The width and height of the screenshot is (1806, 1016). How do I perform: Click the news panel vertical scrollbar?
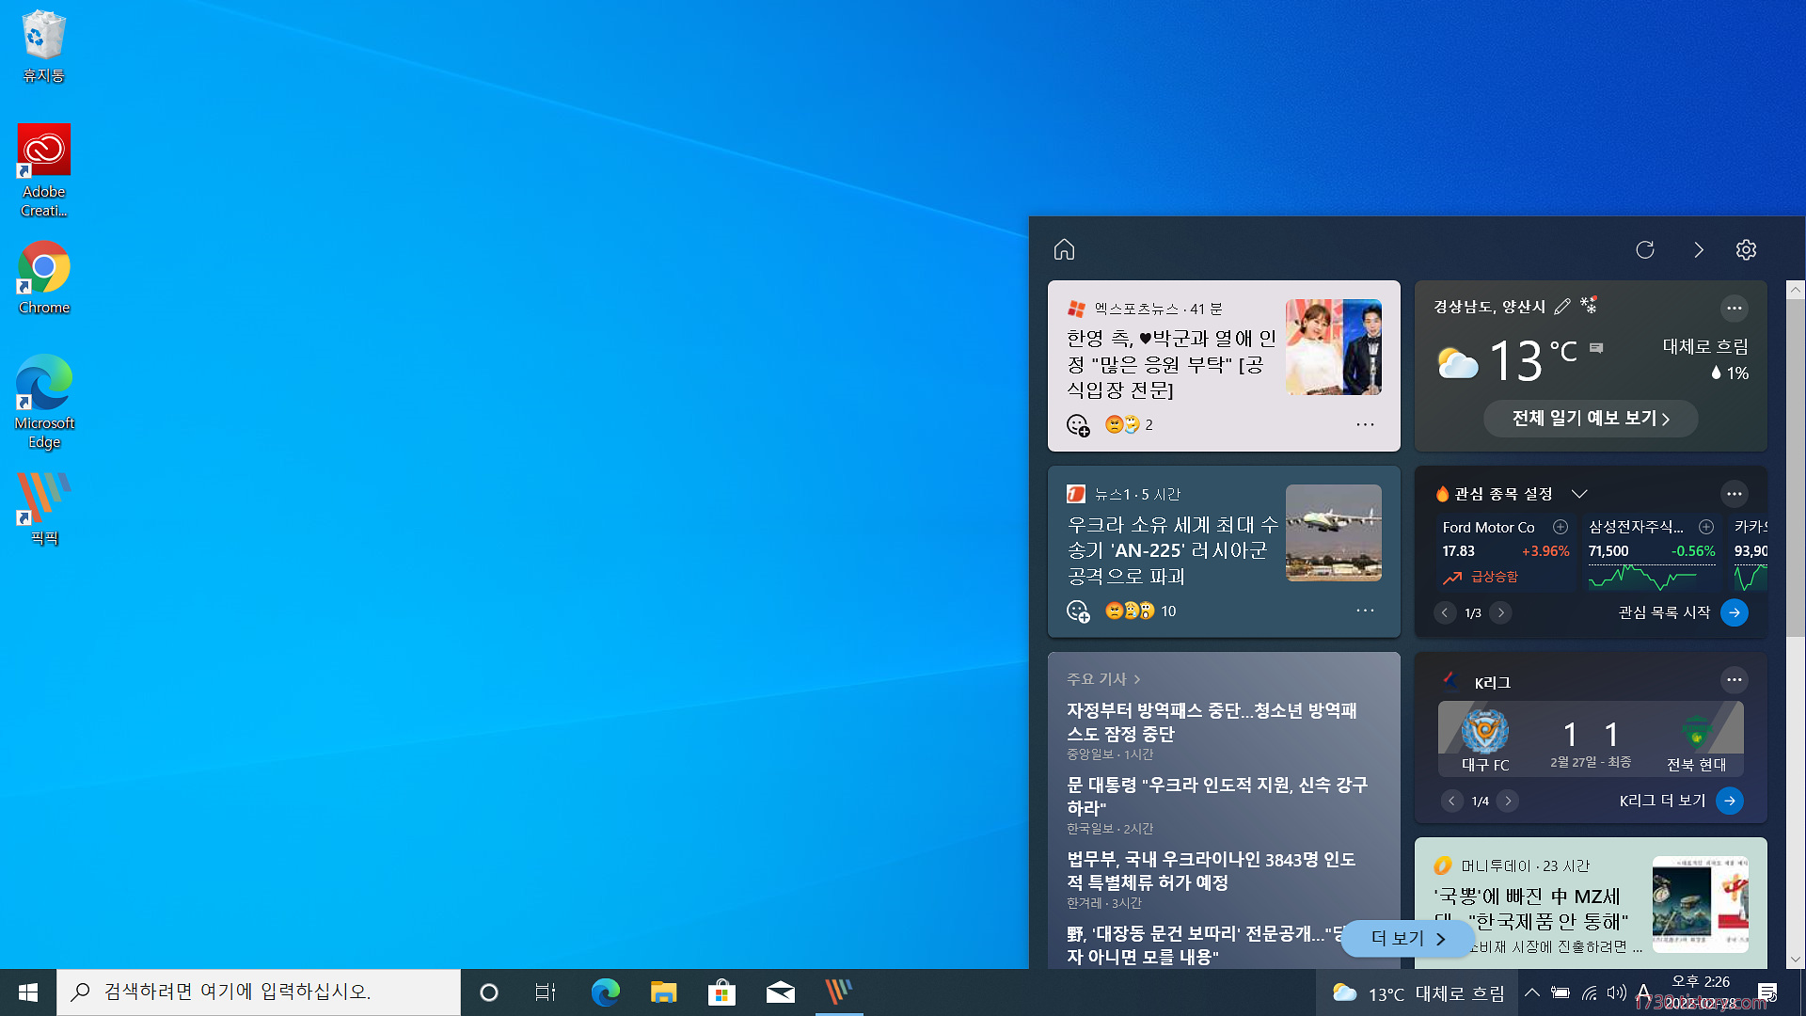pos(1796,470)
